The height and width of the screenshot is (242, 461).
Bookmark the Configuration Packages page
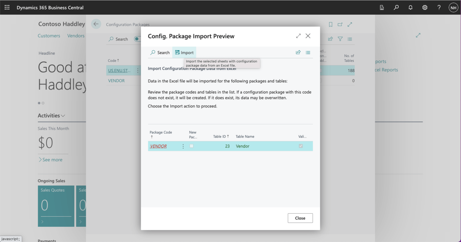point(330,24)
